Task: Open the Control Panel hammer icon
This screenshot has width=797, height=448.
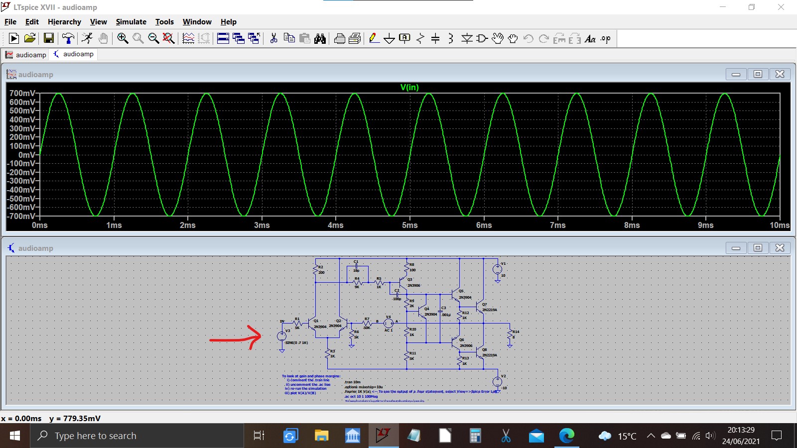Action: pos(68,38)
